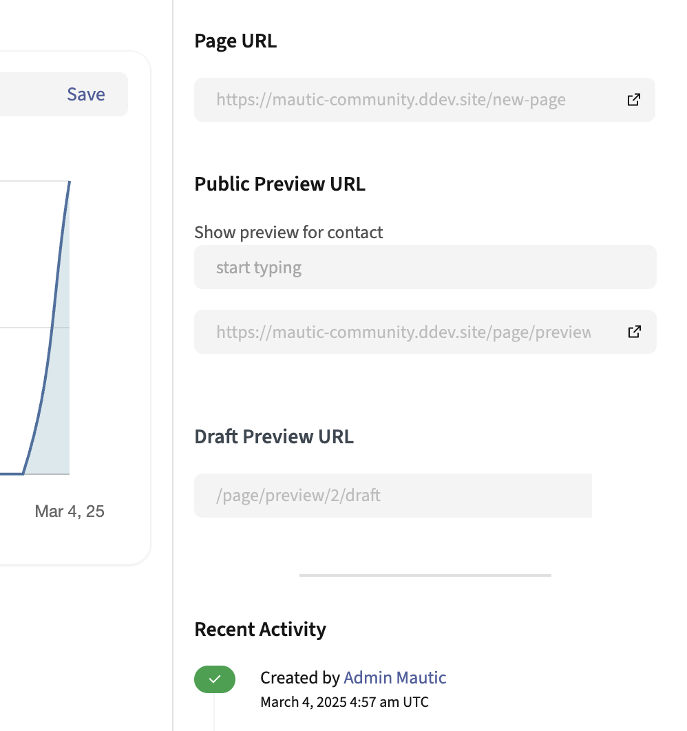Select the public page/preview URL field
The height and width of the screenshot is (731, 687).
(403, 332)
